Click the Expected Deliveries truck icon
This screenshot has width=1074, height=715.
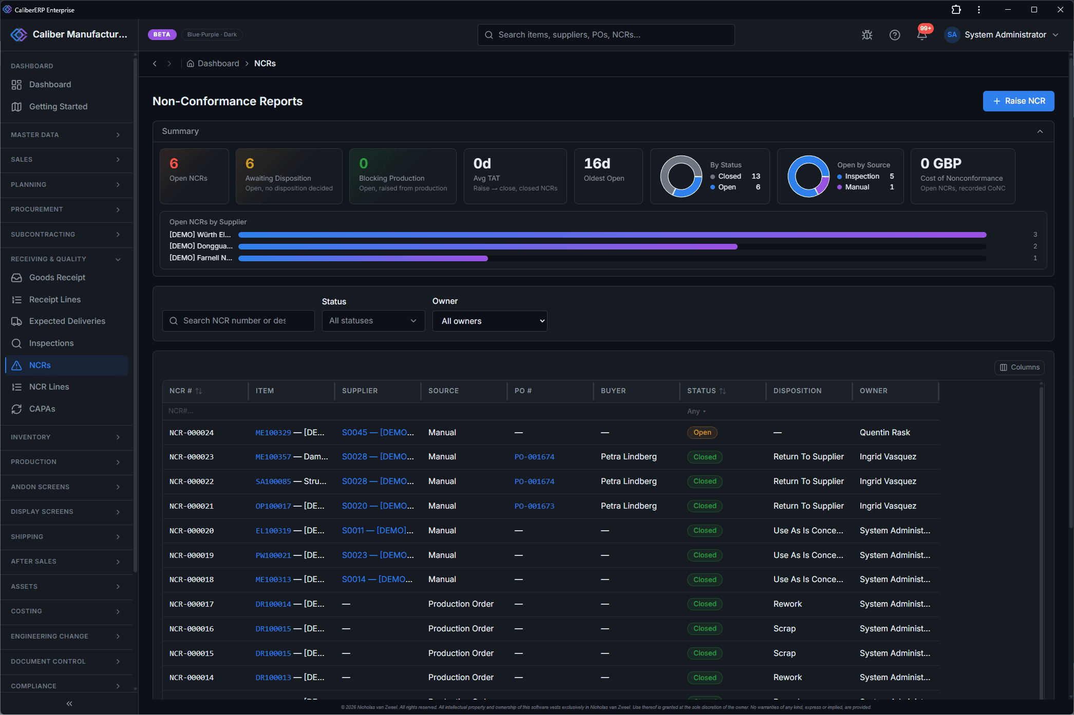click(x=16, y=321)
